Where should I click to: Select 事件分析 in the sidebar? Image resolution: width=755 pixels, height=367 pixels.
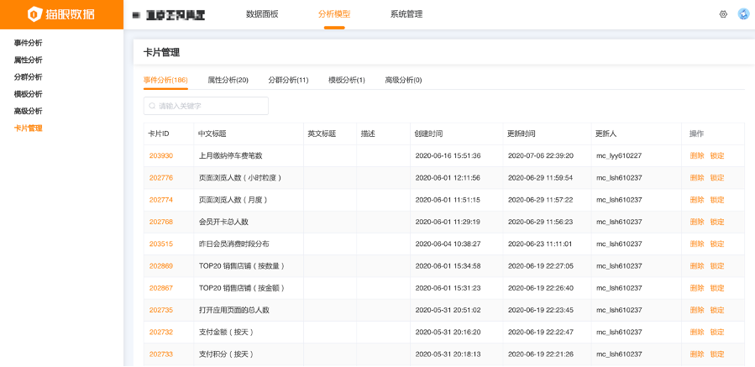coord(28,43)
